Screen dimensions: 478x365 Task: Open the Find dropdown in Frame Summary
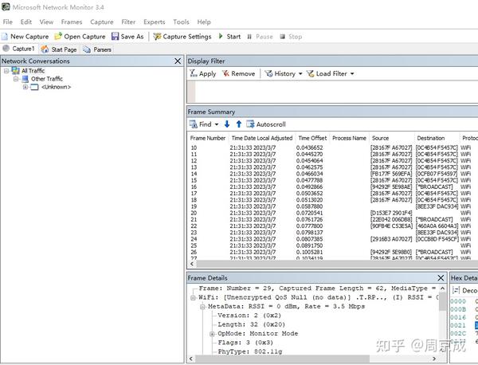tap(204, 124)
